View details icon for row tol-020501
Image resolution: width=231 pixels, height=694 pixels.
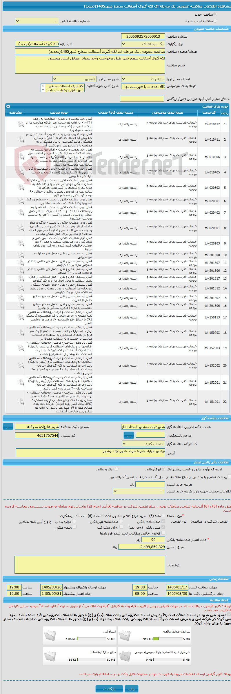tap(21, 201)
